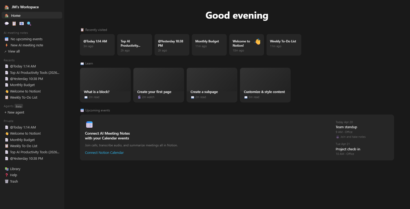Click the lightning bolt New AI meeting note
The width and height of the screenshot is (410, 209).
(27, 45)
